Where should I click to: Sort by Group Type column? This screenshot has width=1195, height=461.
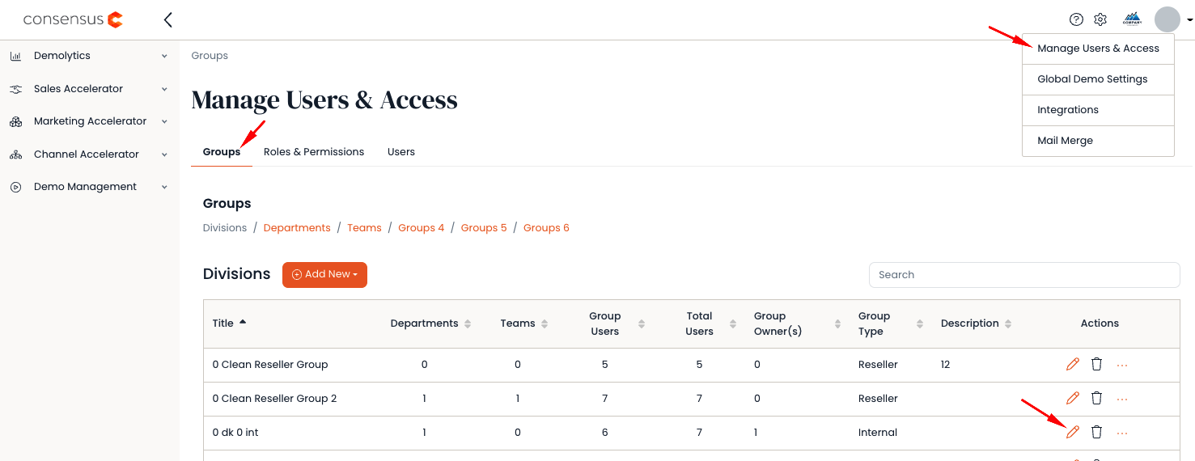[x=920, y=324]
